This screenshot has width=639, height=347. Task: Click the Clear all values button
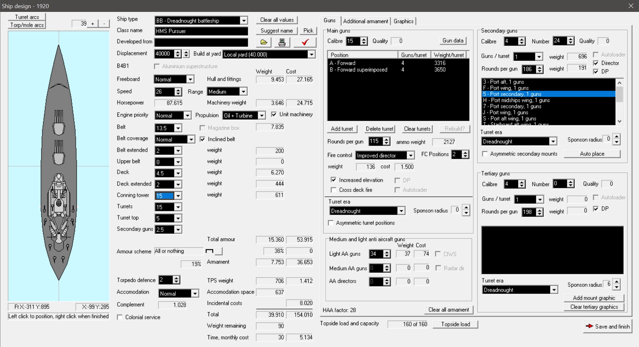tap(277, 20)
